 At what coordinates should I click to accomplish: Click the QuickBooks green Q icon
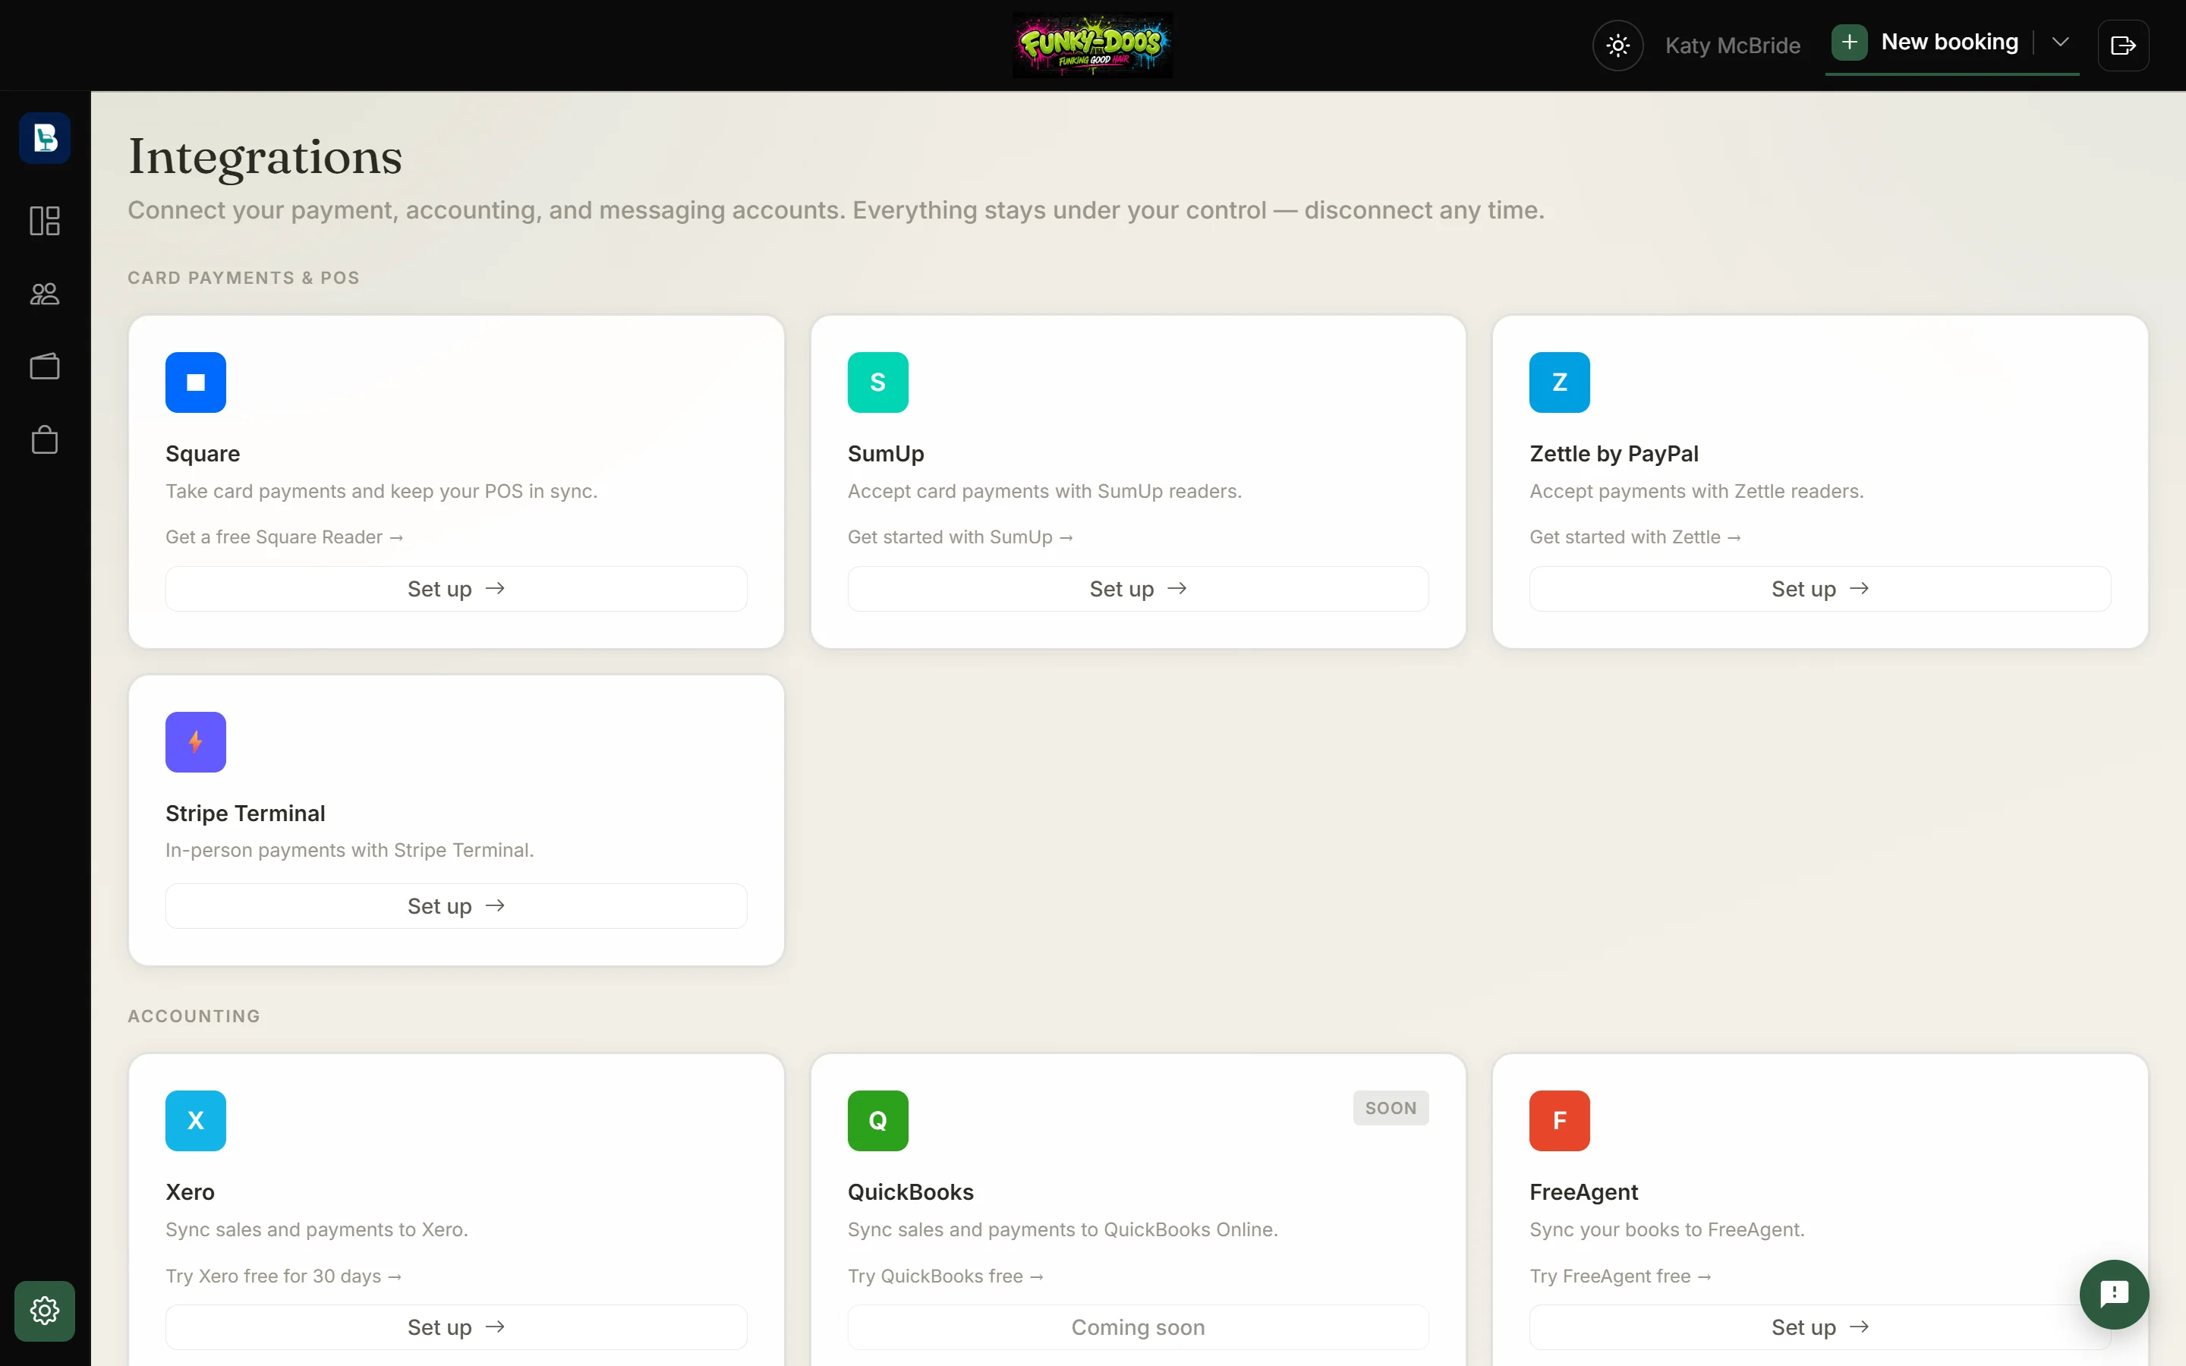pos(877,1120)
